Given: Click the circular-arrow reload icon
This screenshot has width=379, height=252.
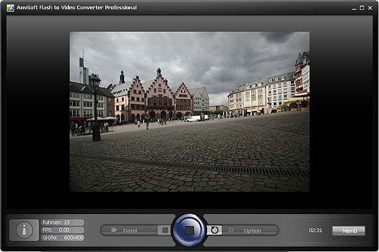Looking at the screenshot, I should pyautogui.click(x=214, y=230).
